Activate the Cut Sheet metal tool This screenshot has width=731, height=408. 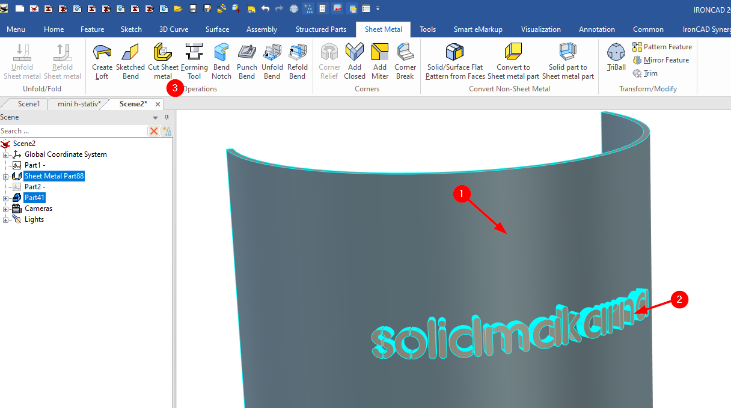tap(163, 62)
